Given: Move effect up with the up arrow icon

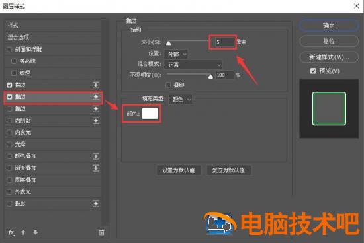Looking at the screenshot, I should pos(23,232).
